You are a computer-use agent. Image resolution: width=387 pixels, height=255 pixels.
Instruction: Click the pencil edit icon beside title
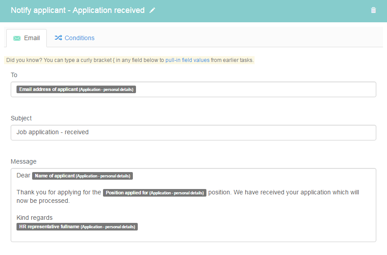pyautogui.click(x=152, y=10)
